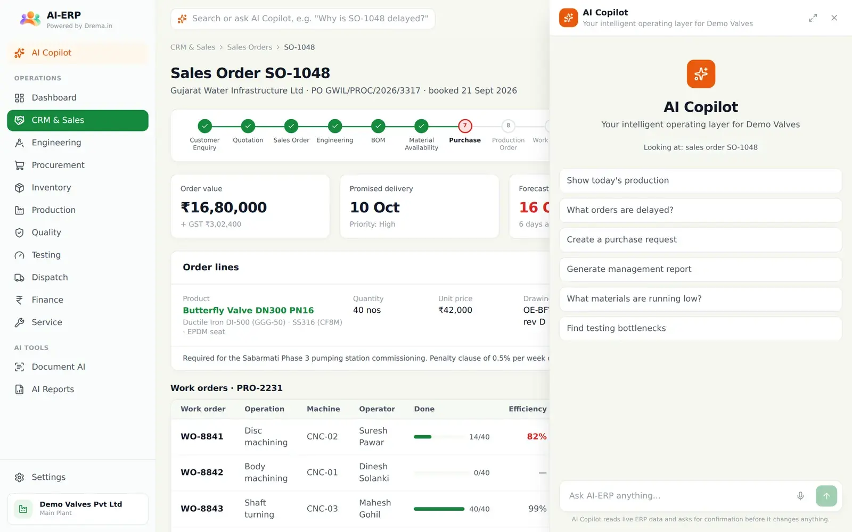Open the Dashboard menu item

pyautogui.click(x=78, y=98)
